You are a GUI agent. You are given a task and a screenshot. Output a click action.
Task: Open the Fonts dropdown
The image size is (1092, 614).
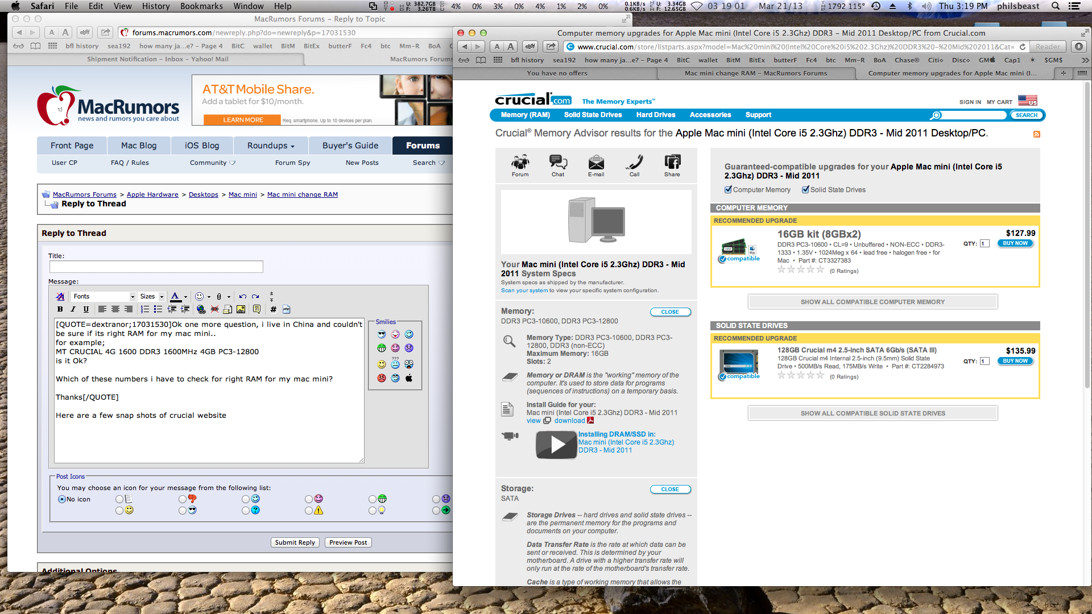tap(104, 296)
